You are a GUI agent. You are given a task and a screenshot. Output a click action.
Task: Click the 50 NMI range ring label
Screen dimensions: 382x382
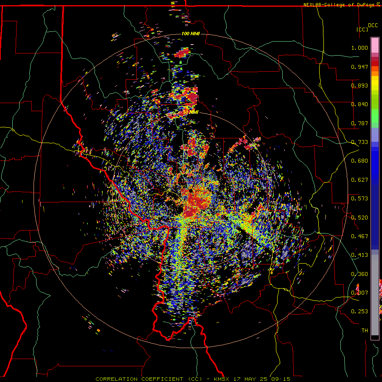coord(191,112)
